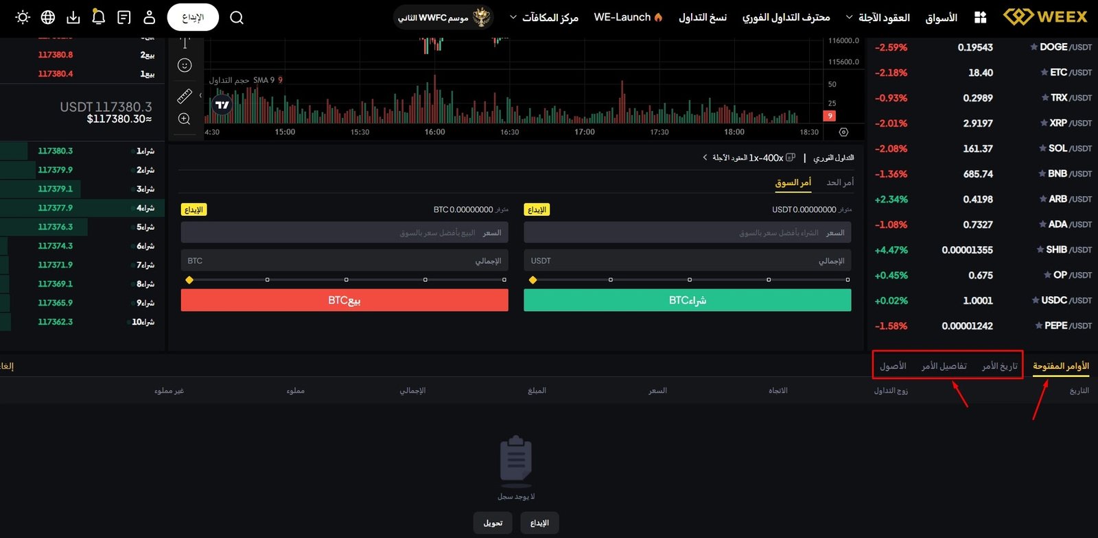Open the user profile icon
Viewport: 1098px width, 538px height.
point(150,17)
